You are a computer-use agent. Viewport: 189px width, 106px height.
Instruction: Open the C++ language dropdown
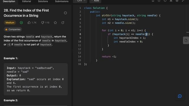click(x=80, y=1)
